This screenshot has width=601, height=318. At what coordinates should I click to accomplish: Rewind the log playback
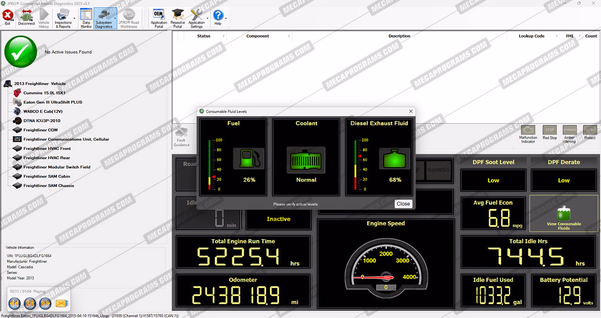coord(15,303)
